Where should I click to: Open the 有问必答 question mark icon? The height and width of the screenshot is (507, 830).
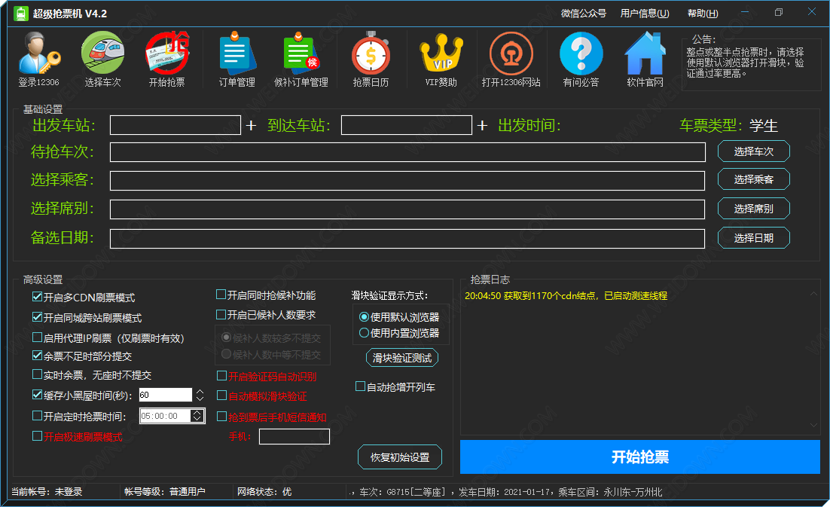click(581, 59)
